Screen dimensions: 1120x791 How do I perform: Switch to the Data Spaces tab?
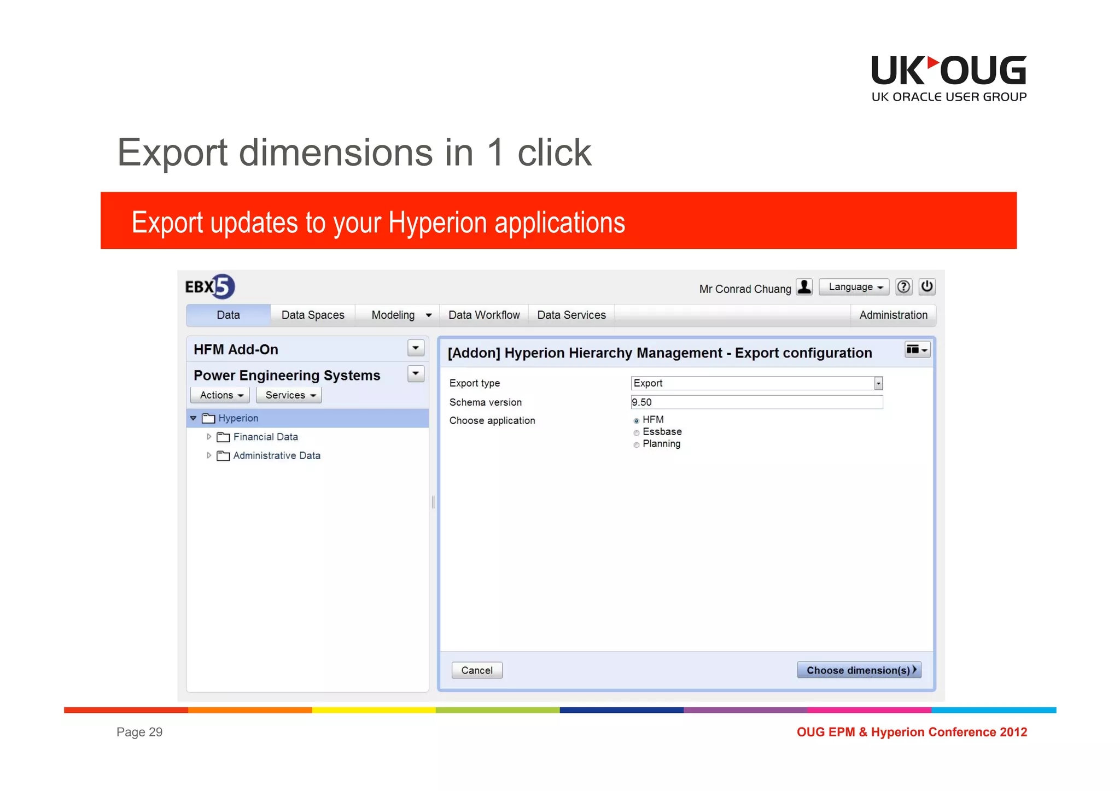(313, 315)
